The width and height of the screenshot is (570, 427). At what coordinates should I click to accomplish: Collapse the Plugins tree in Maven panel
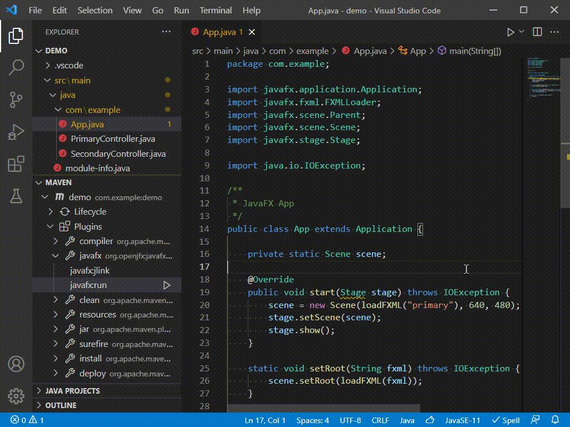50,226
